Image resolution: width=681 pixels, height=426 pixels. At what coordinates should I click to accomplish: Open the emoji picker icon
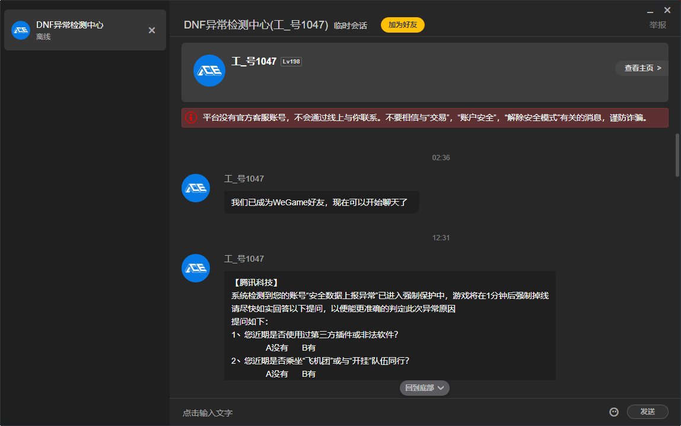(614, 412)
